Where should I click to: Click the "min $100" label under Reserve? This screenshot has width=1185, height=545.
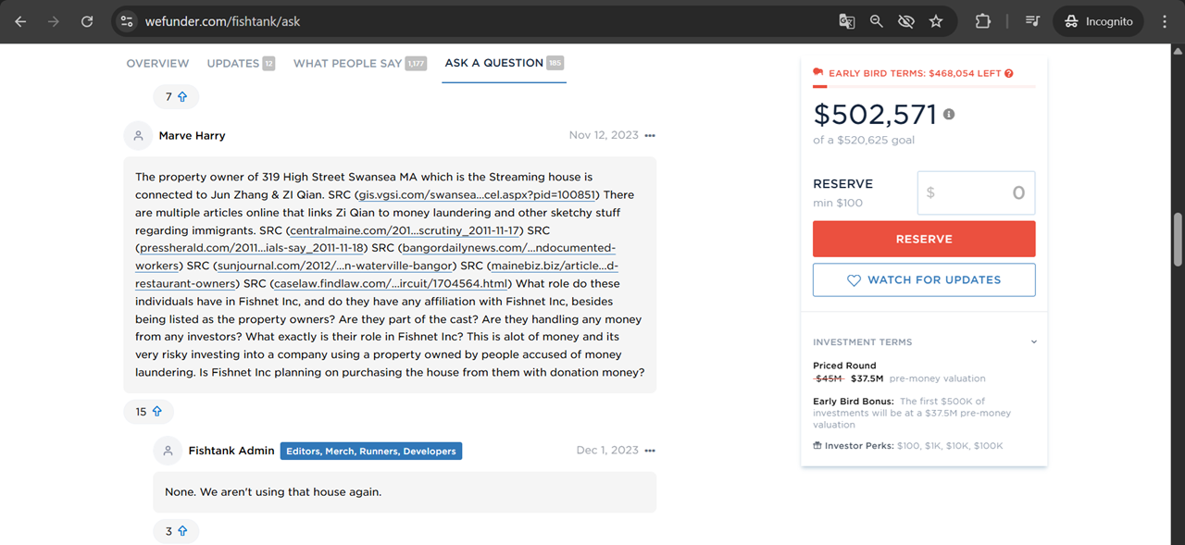838,203
